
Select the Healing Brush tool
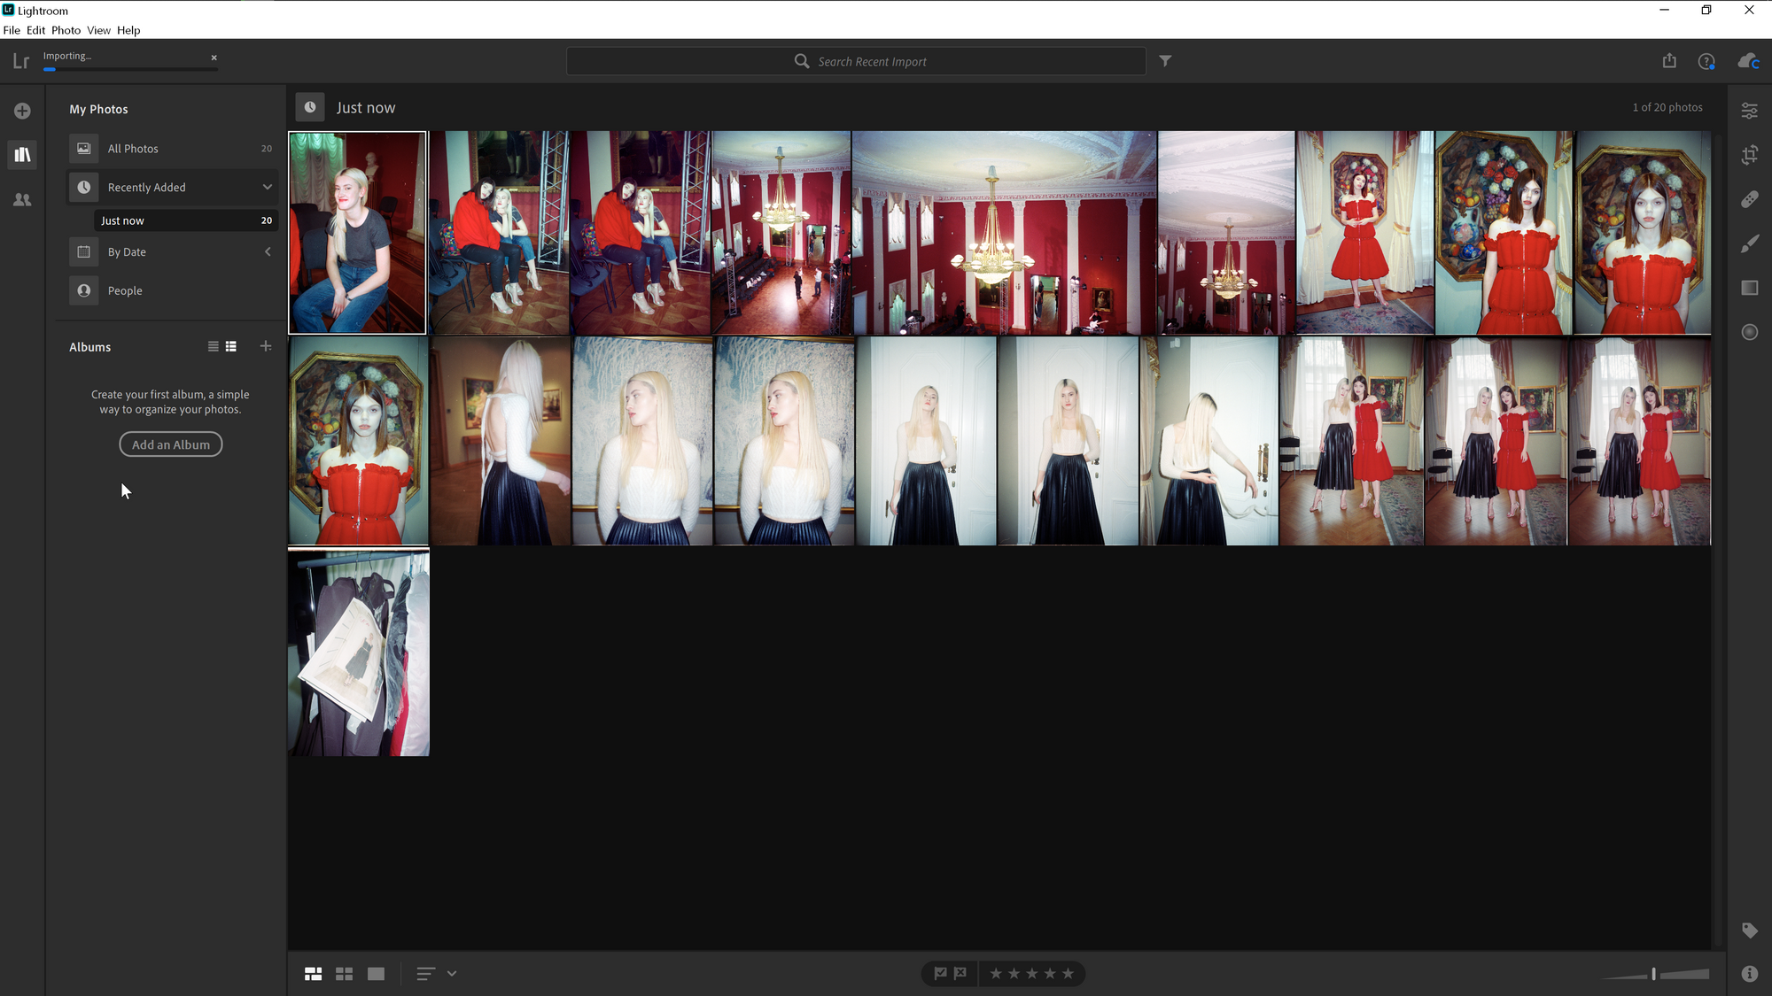click(1749, 199)
